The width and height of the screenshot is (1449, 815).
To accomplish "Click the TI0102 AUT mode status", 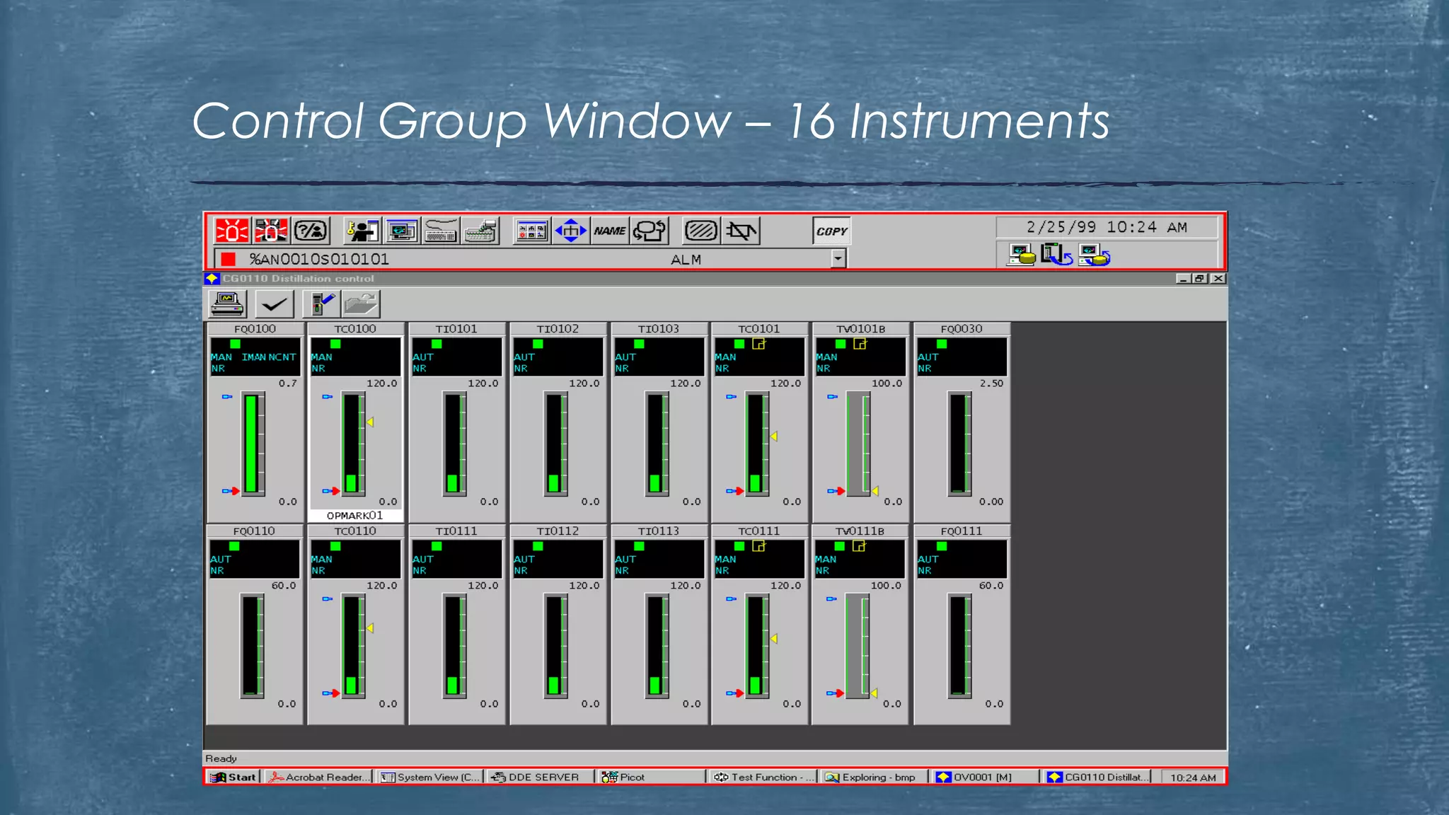I will (524, 357).
